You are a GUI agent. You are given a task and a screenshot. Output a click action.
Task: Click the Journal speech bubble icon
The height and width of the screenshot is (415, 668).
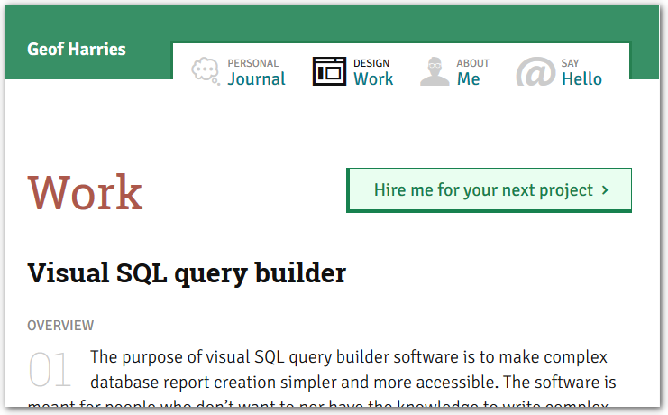pyautogui.click(x=206, y=72)
